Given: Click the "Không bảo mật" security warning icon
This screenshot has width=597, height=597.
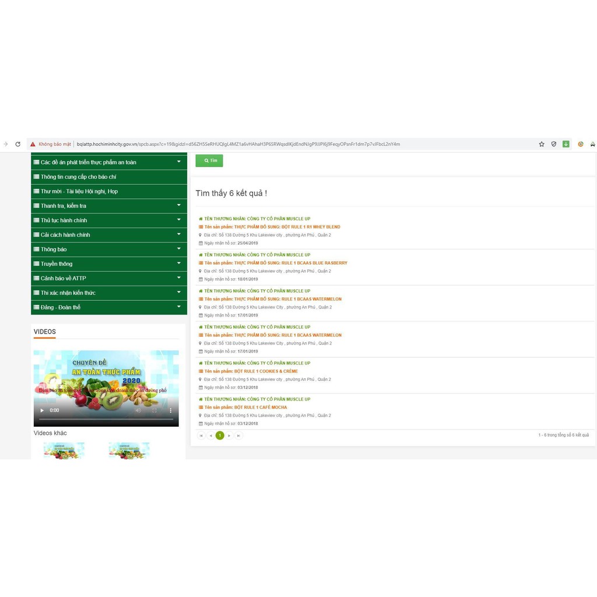Looking at the screenshot, I should click(x=33, y=144).
